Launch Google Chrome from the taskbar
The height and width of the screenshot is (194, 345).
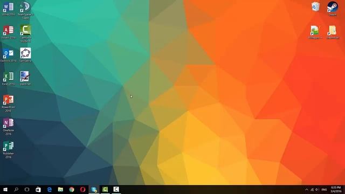point(72,189)
